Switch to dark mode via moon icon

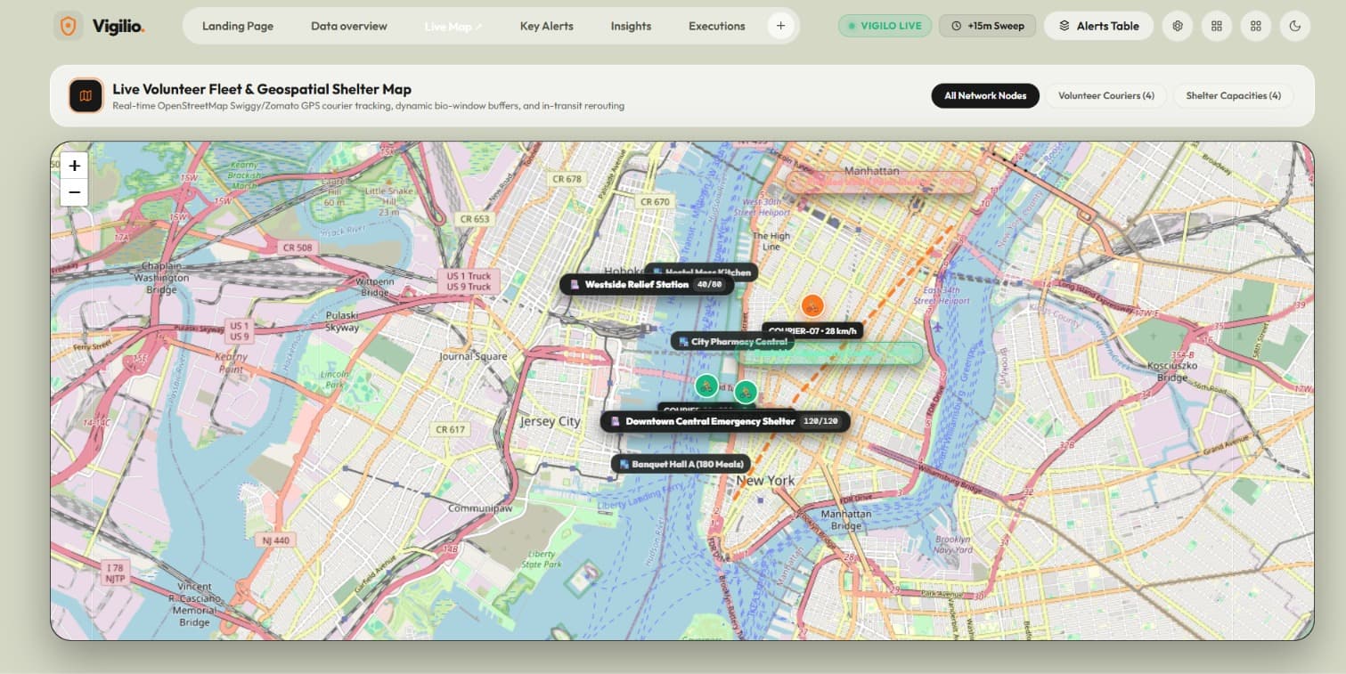tap(1295, 26)
